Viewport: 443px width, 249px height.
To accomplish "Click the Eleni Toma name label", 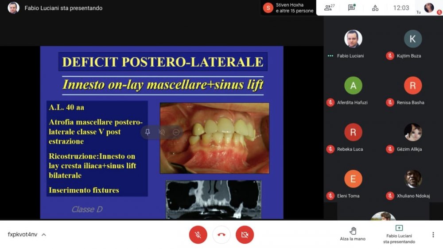I will (x=348, y=196).
